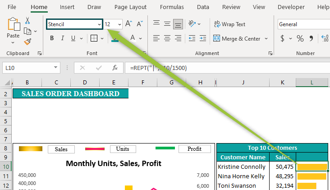Viewport: 330px width, 190px height.
Task: Switch to the Developer tab
Action: (x=291, y=7)
